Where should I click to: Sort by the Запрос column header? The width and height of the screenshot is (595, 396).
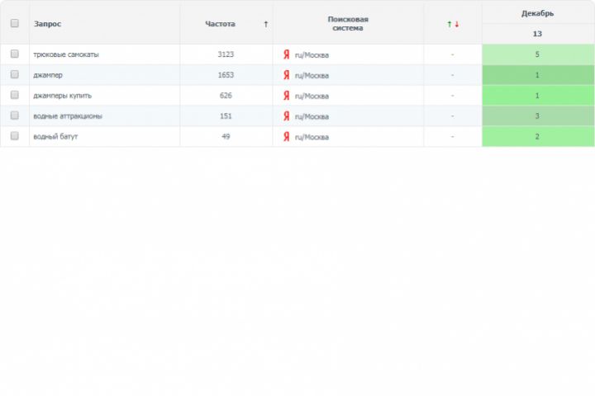(x=47, y=24)
